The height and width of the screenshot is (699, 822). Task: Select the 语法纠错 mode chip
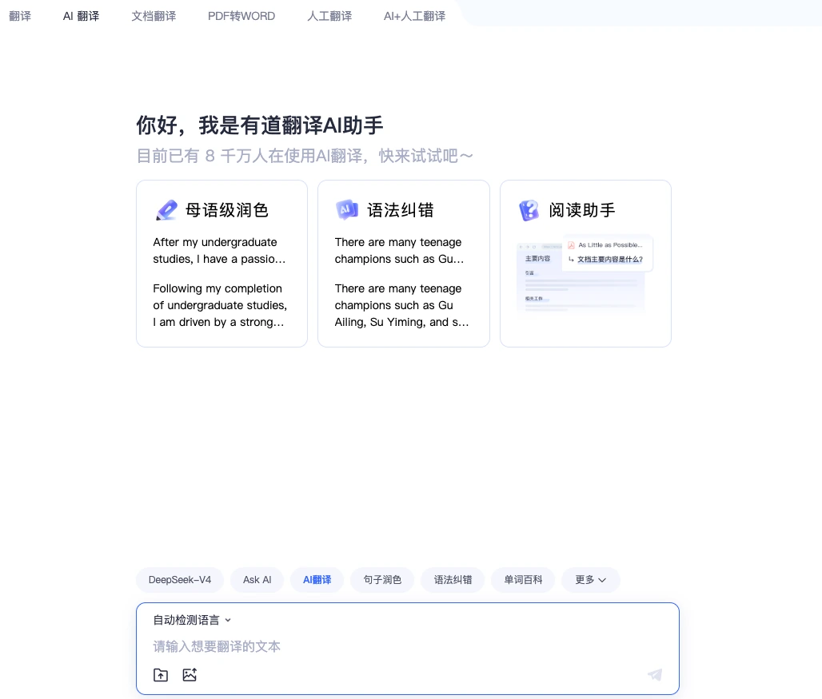pos(453,580)
